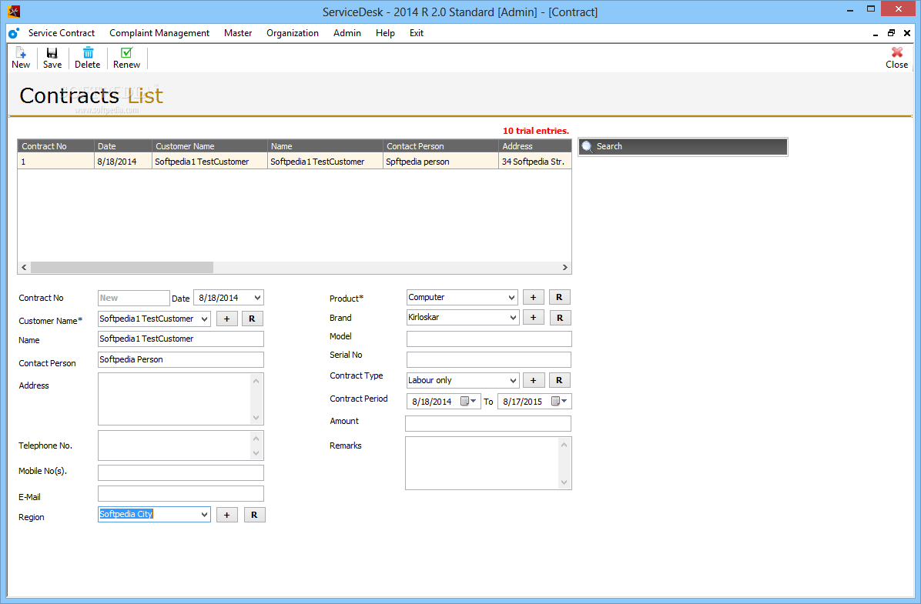
Task: Select table cell '34 Softpedia Str.'
Action: pos(534,162)
